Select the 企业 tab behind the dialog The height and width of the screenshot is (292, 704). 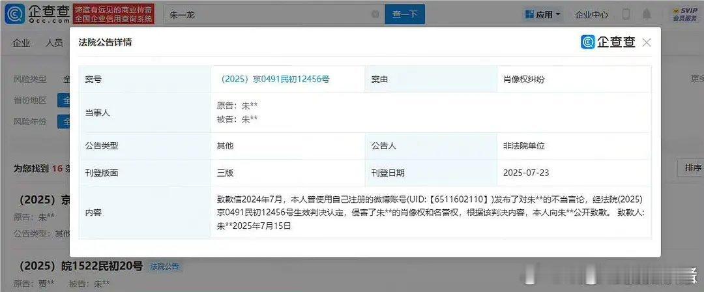pyautogui.click(x=21, y=42)
